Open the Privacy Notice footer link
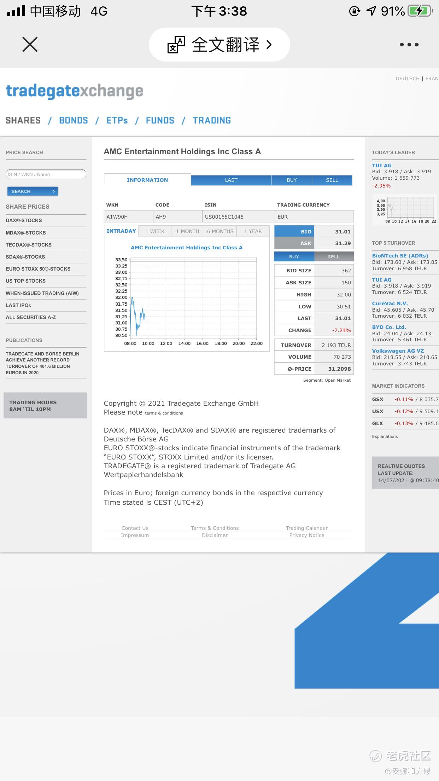Image resolution: width=439 pixels, height=781 pixels. 307,535
